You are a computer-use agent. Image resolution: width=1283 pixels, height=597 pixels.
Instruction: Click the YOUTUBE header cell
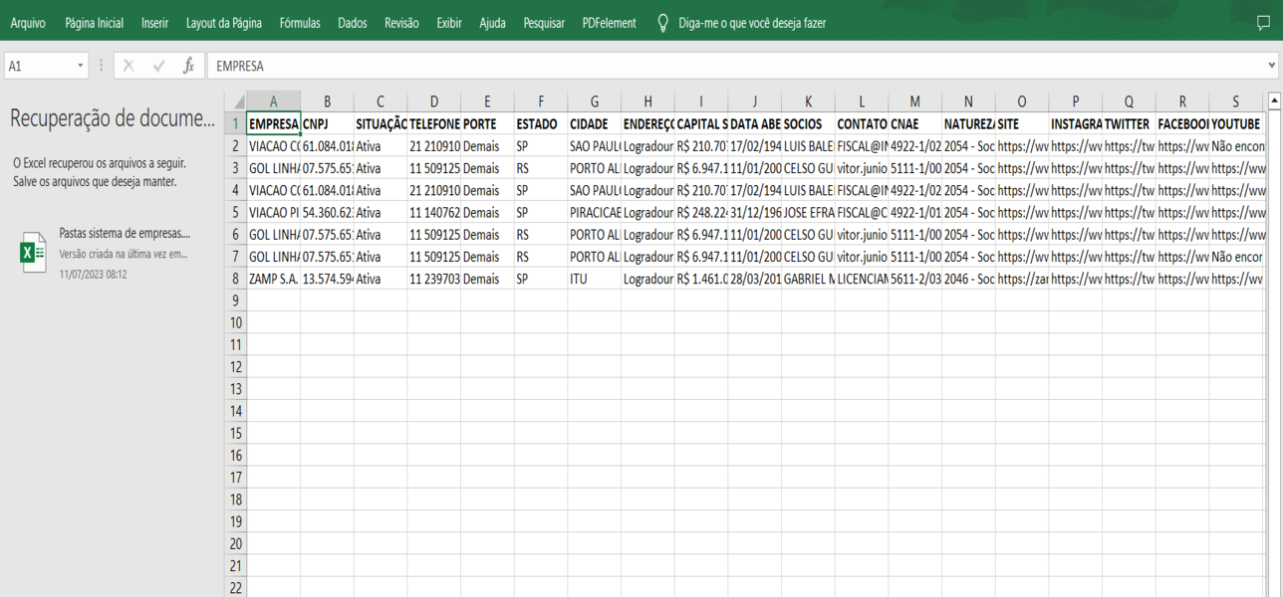pos(1235,124)
